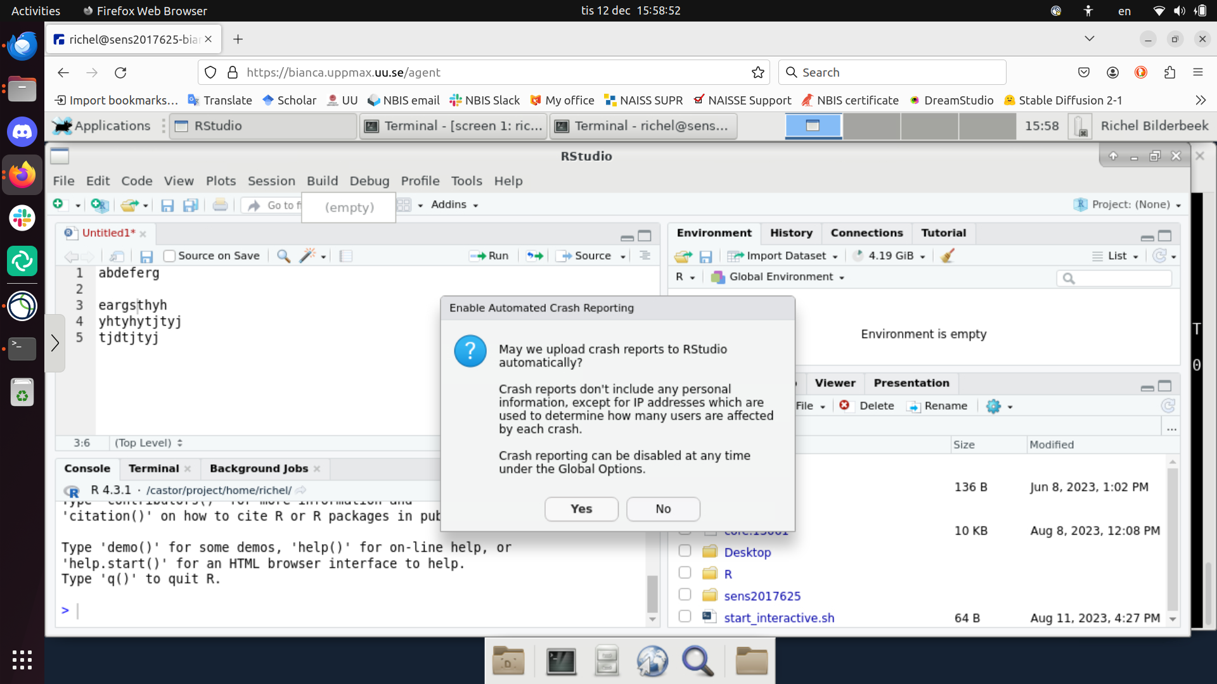Close the Untitled1 editor tab
The height and width of the screenshot is (684, 1217).
click(143, 234)
